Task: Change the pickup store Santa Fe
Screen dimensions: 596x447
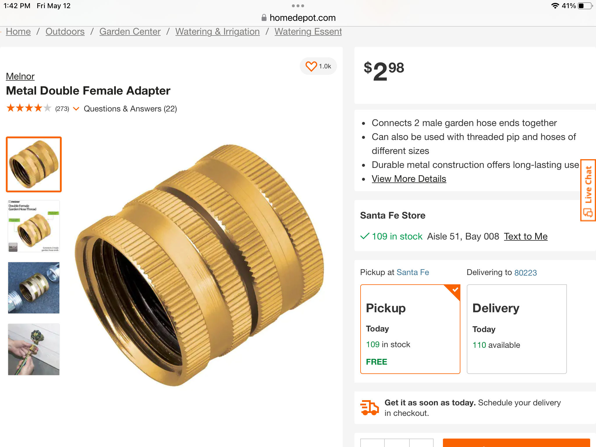Action: pyautogui.click(x=413, y=272)
